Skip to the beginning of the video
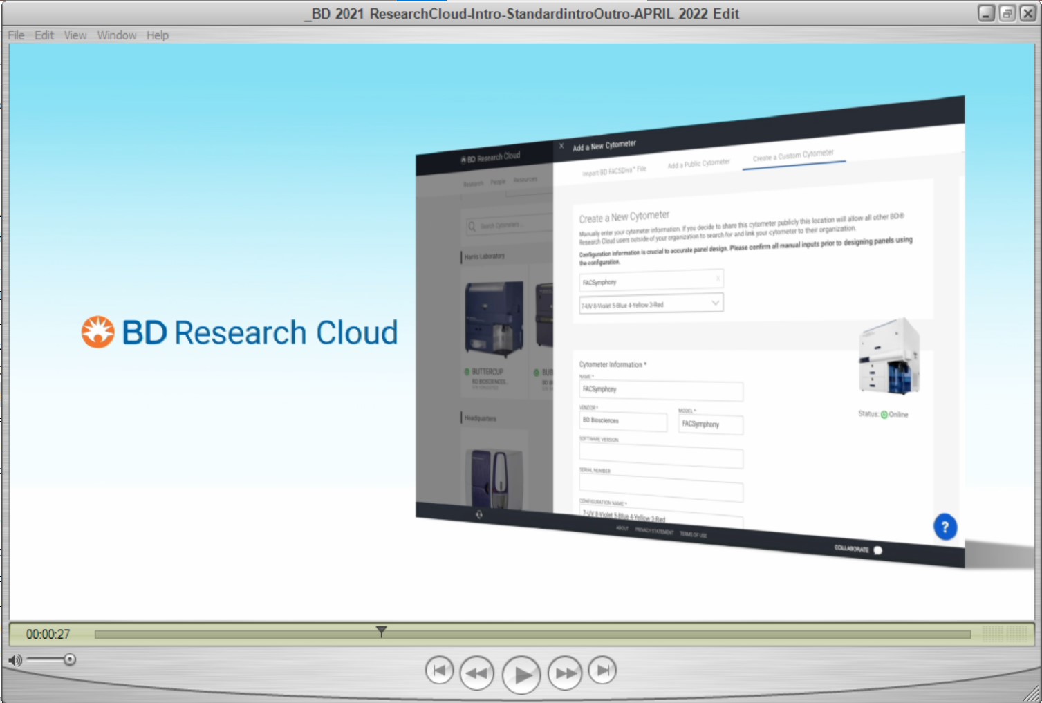 point(439,670)
